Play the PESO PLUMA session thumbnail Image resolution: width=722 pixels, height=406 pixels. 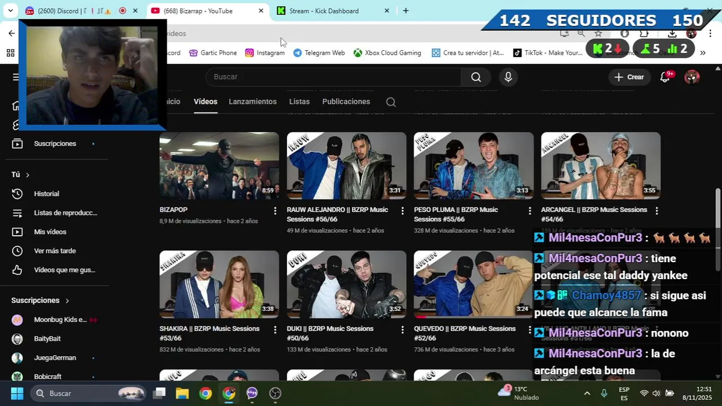tap(473, 166)
